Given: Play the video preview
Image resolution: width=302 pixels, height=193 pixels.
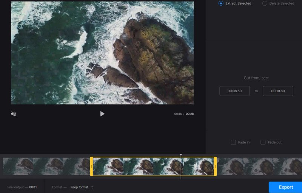Looking at the screenshot, I should [x=102, y=114].
